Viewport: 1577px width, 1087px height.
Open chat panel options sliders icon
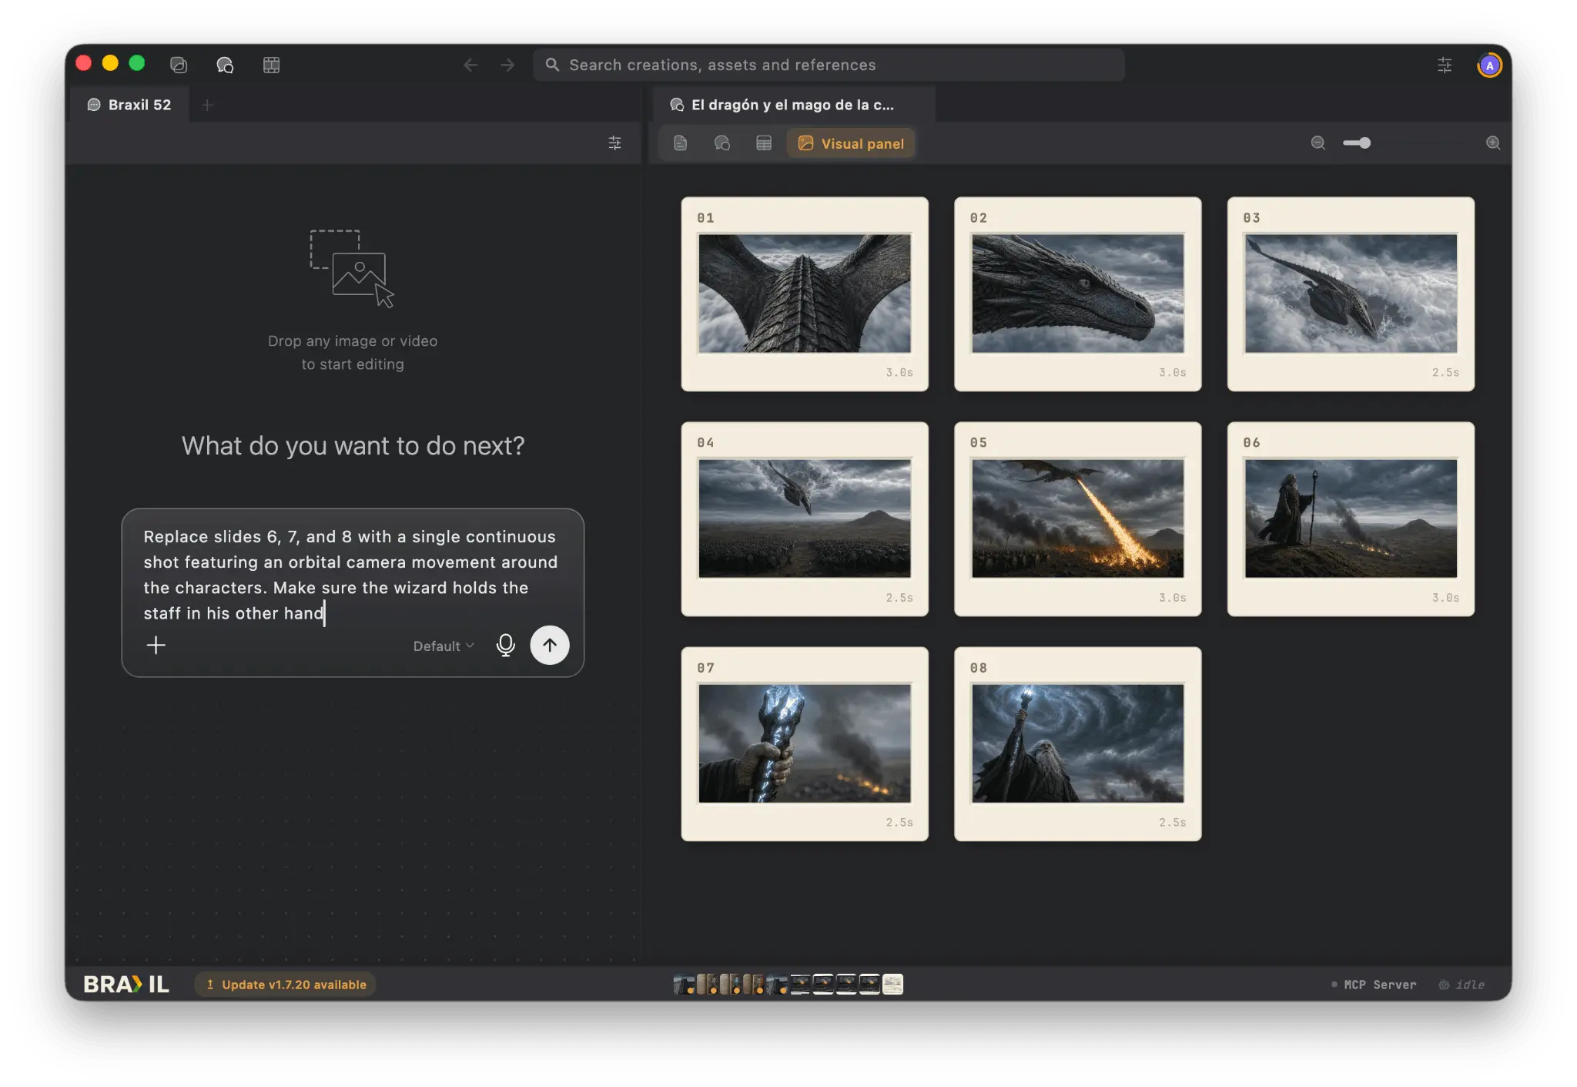(x=614, y=143)
